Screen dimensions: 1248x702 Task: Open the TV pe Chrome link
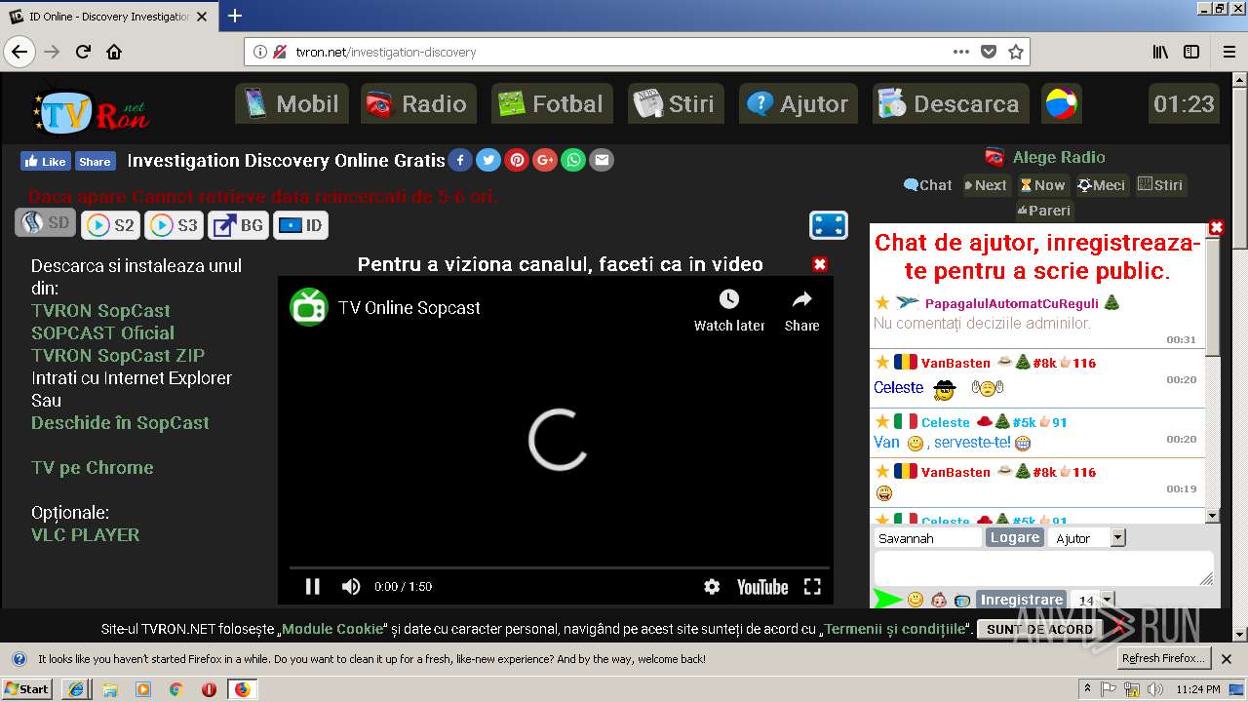point(92,467)
